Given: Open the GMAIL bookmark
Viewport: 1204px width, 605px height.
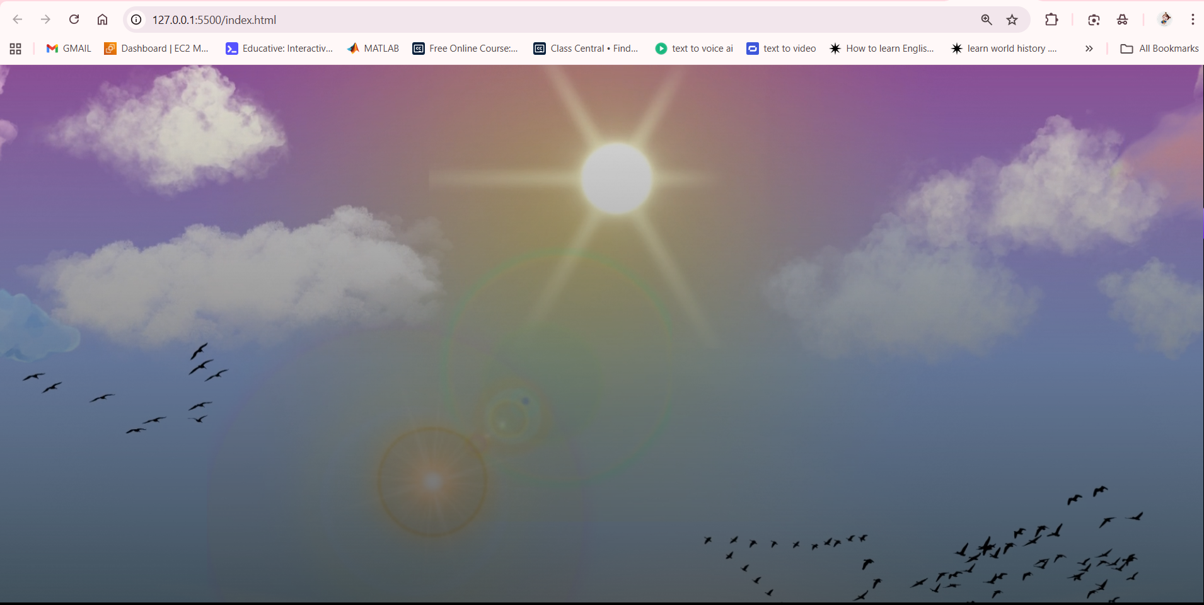Looking at the screenshot, I should click(69, 49).
